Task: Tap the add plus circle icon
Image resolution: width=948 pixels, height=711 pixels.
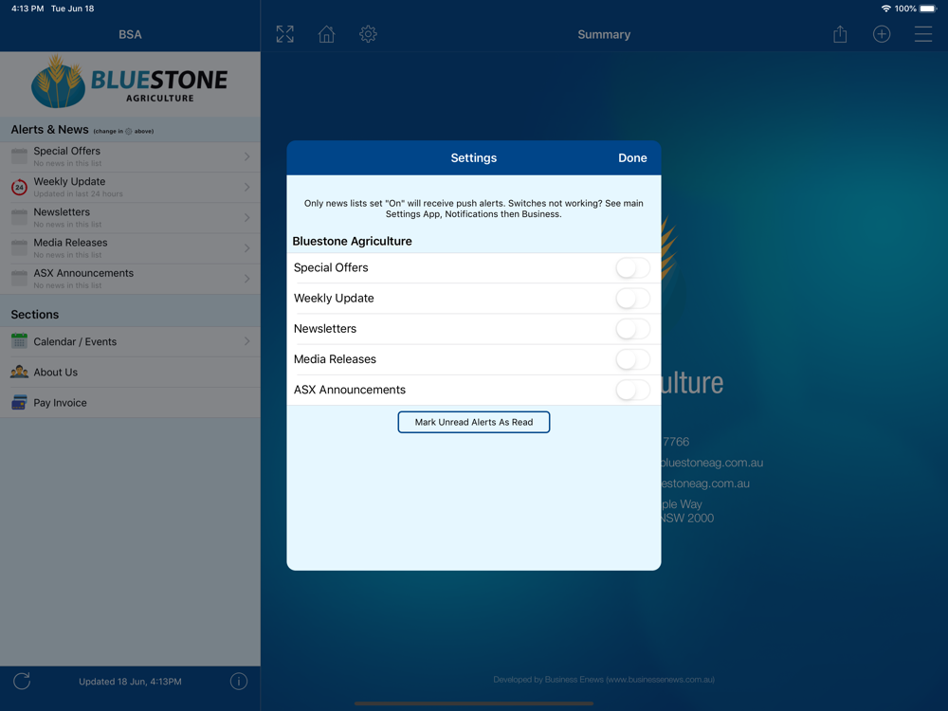Action: 882,34
